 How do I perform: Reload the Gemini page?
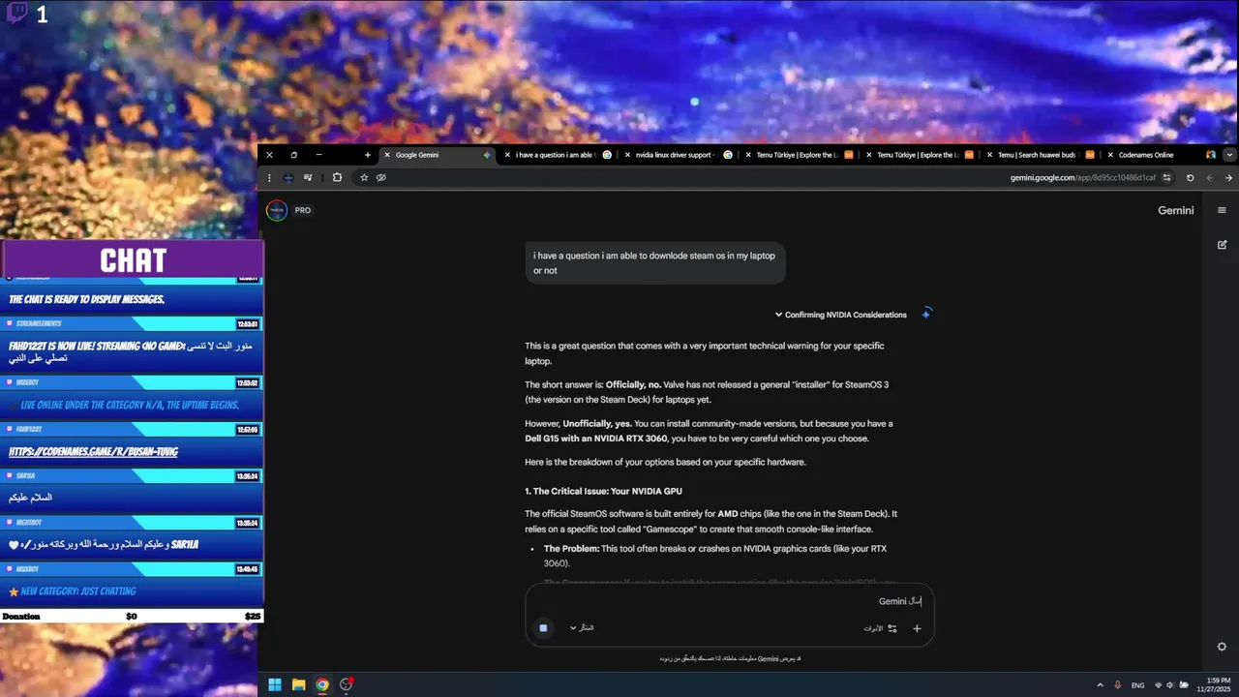(x=1190, y=178)
